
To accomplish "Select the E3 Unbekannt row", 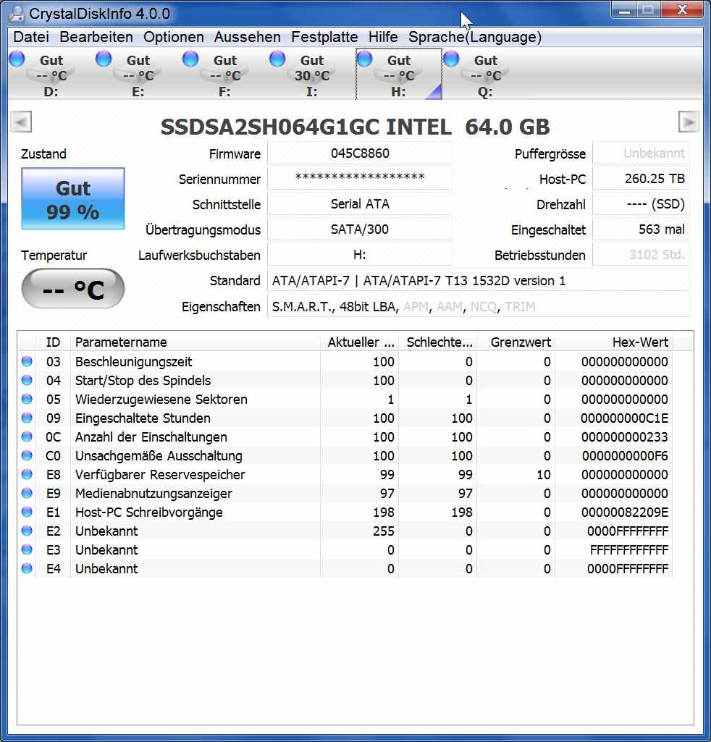I will click(345, 550).
